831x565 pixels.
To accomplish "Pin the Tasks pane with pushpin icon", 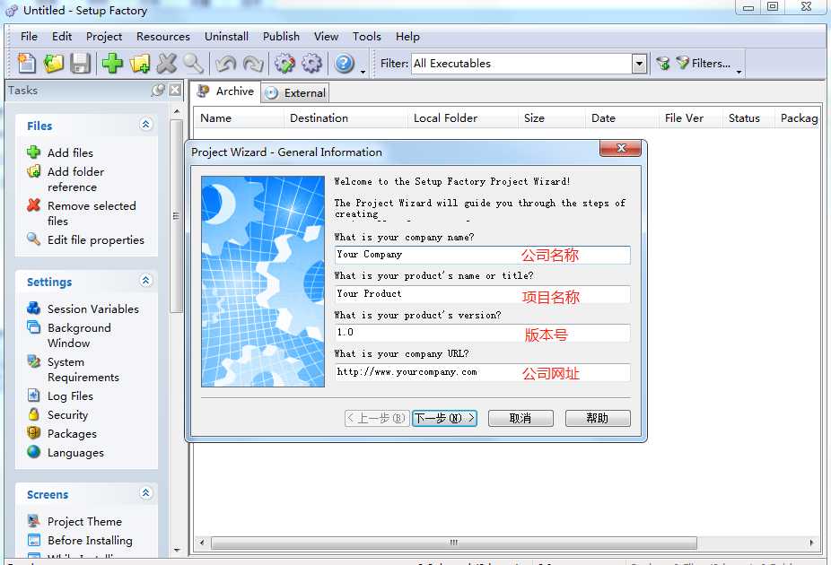I will point(157,90).
